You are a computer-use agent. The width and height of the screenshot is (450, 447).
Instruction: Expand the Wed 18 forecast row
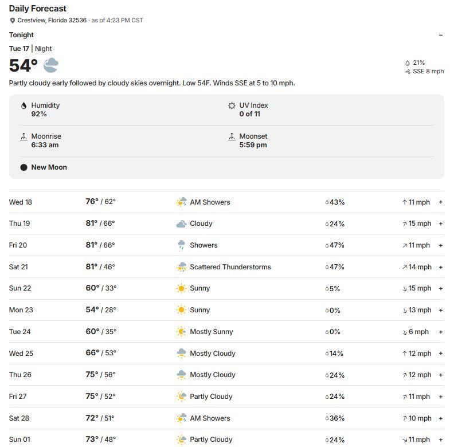pos(440,202)
